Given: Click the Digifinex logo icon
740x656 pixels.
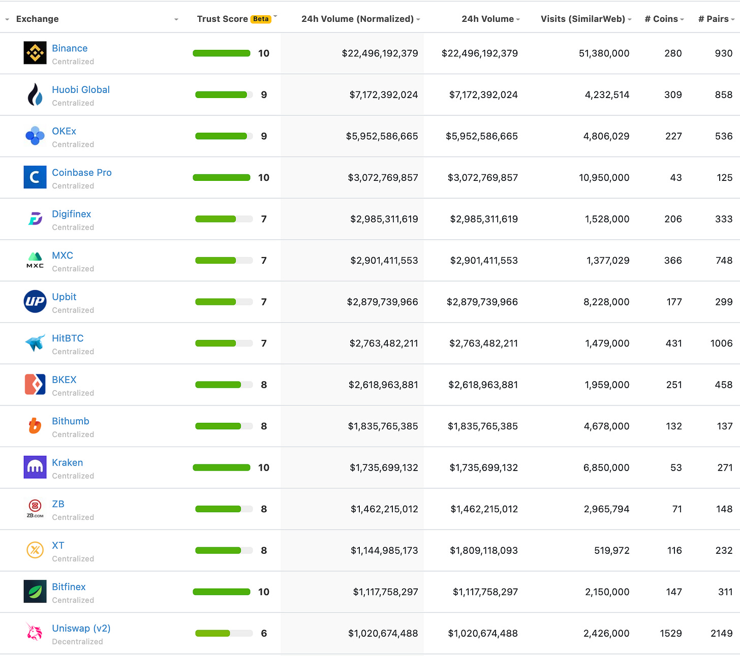Looking at the screenshot, I should tap(35, 218).
